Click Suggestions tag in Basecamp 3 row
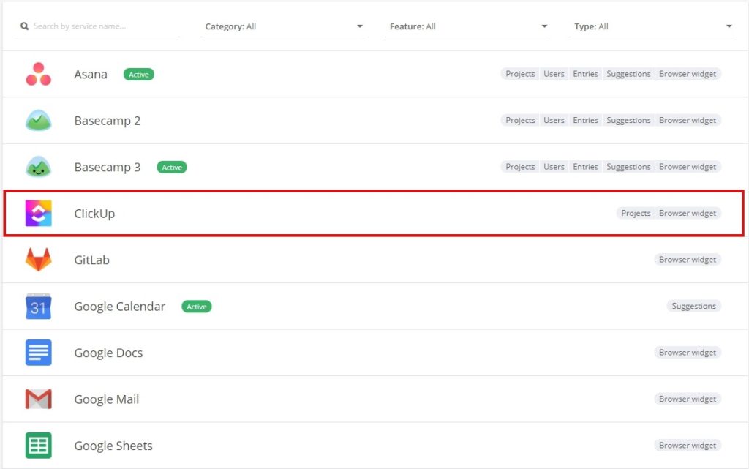Image resolution: width=749 pixels, height=469 pixels. tap(628, 167)
